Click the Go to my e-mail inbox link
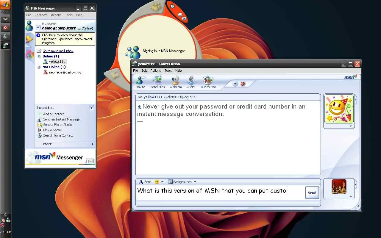Image resolution: width=381 pixels, height=238 pixels. tap(58, 51)
